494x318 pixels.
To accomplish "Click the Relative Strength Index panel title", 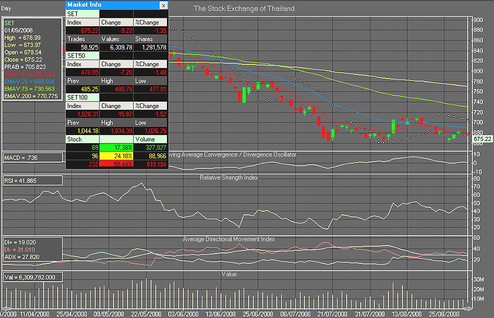I will pyautogui.click(x=229, y=177).
